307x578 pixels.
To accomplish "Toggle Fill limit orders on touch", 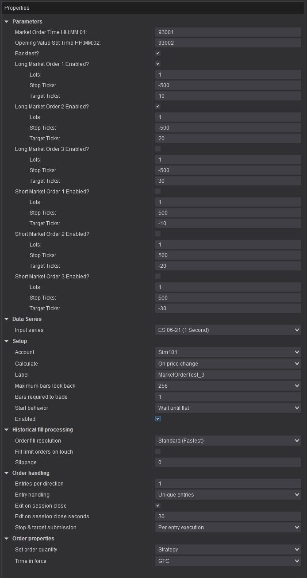I will click(158, 452).
